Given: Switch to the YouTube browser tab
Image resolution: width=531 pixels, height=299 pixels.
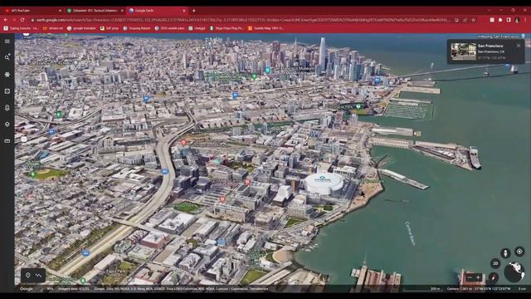Looking at the screenshot, I should pyautogui.click(x=32, y=11).
